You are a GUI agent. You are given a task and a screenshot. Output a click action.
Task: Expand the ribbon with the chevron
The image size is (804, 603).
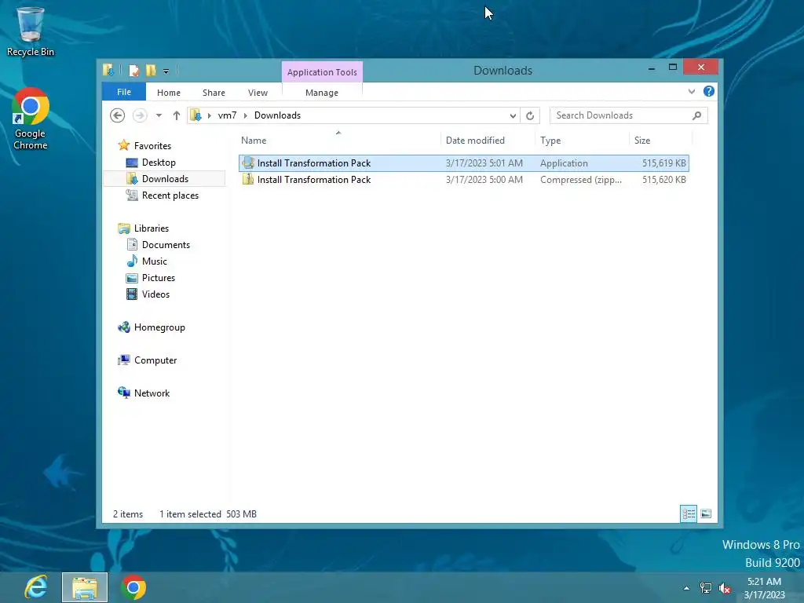tap(692, 92)
